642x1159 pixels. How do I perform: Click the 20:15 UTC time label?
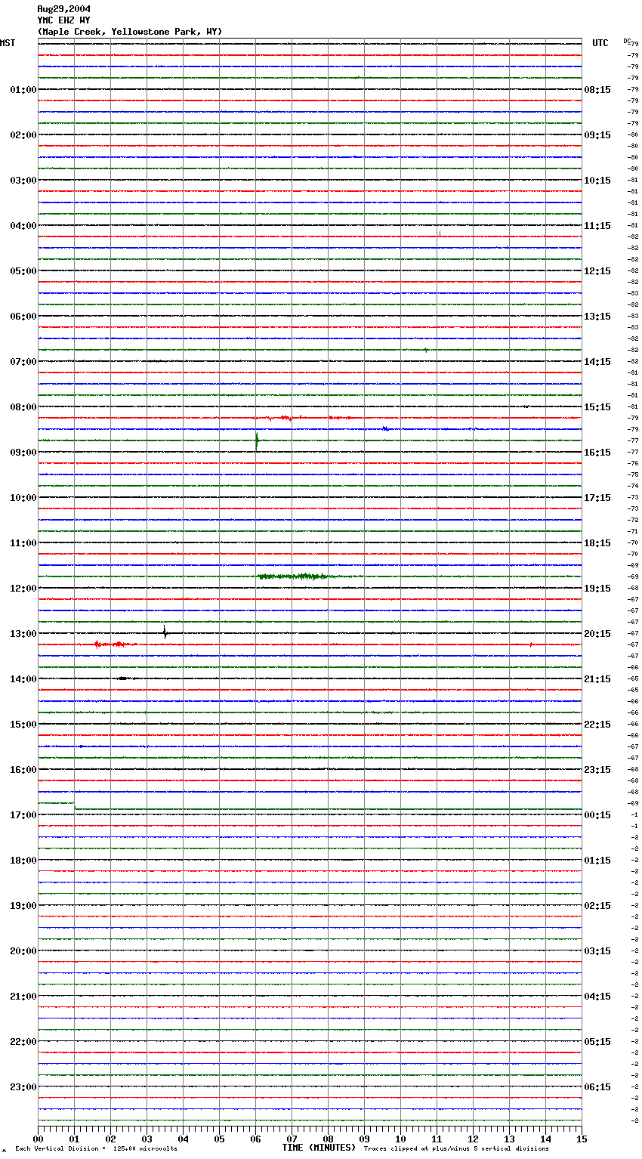pyautogui.click(x=597, y=634)
